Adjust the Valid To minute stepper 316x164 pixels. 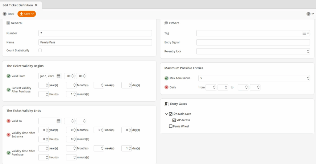coord(84,121)
